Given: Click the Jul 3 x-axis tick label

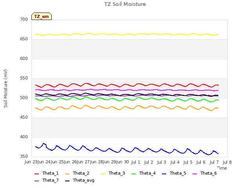Looking at the screenshot, I should click(x=162, y=162).
